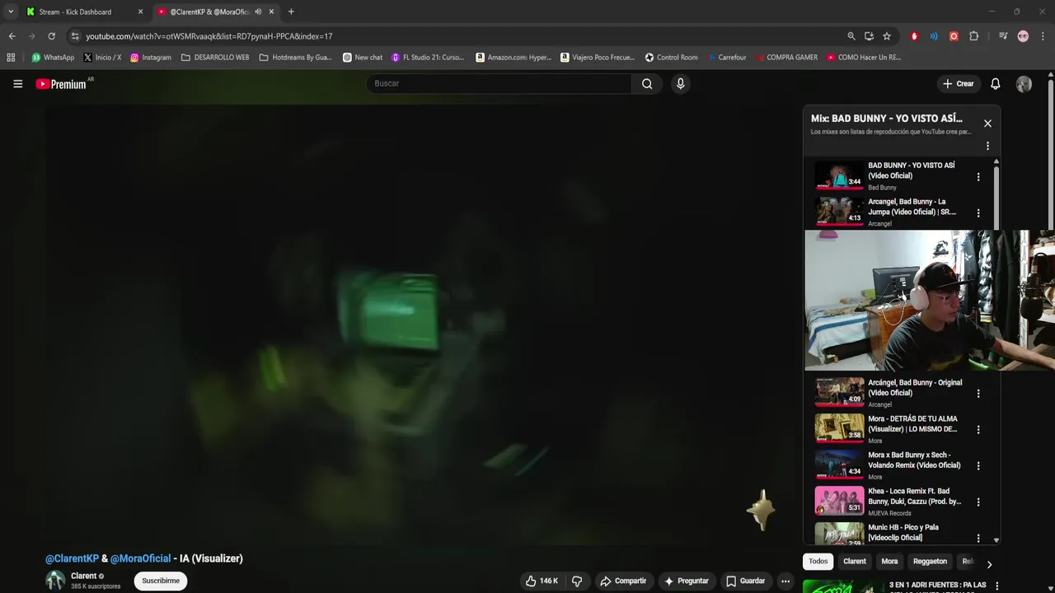This screenshot has height=593, width=1055.
Task: Play Mora DETRÁS DE TU ALMA thumbnail
Action: (839, 428)
